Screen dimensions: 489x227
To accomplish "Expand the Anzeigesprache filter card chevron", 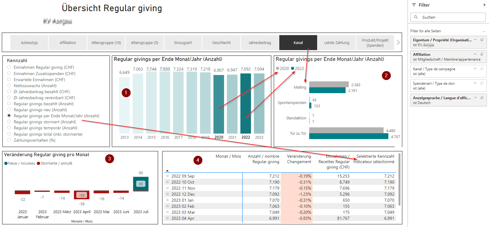I will [475, 97].
